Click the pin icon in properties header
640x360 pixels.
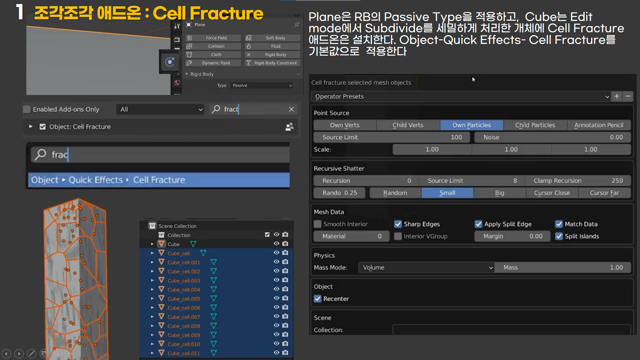[x=297, y=25]
